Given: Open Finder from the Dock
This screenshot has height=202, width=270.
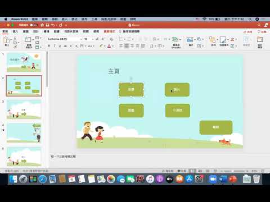Looking at the screenshot, I should coord(13,179).
